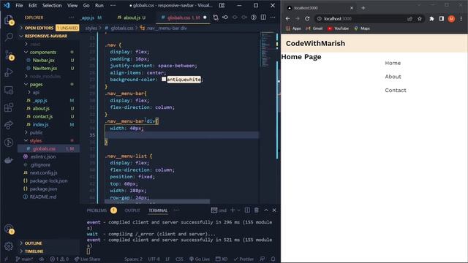Expand the public folder

click(36, 132)
